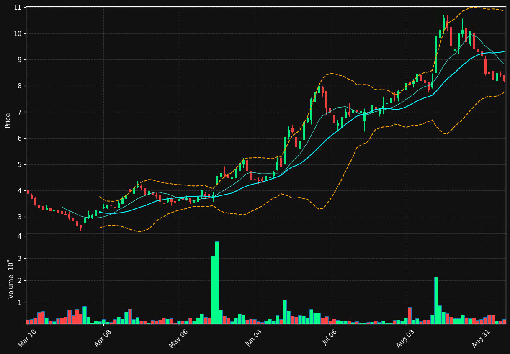Click the Jun 04 date label
The width and height of the screenshot is (510, 354).
254,338
